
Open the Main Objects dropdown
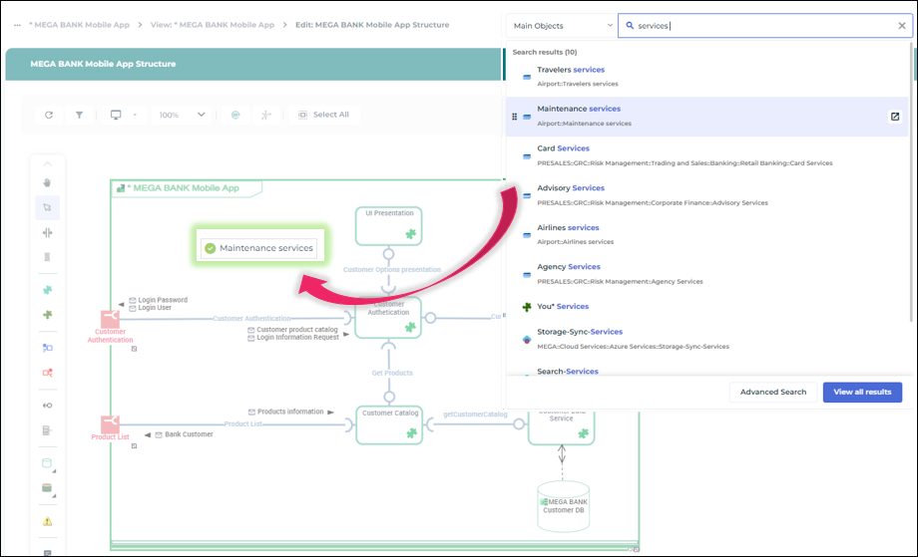coord(561,26)
